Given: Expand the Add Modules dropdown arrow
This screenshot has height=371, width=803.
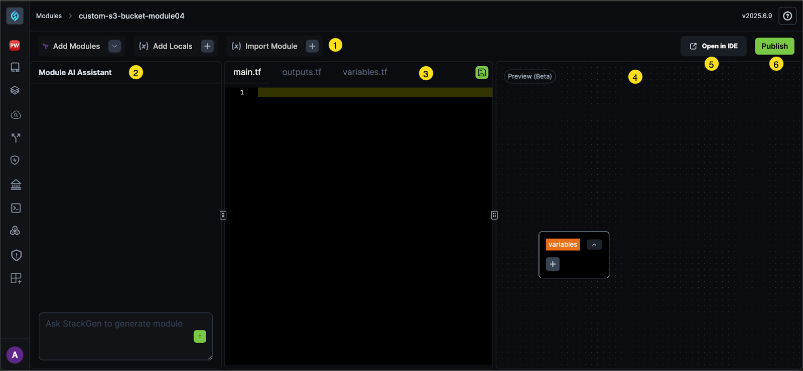Looking at the screenshot, I should click(x=115, y=46).
